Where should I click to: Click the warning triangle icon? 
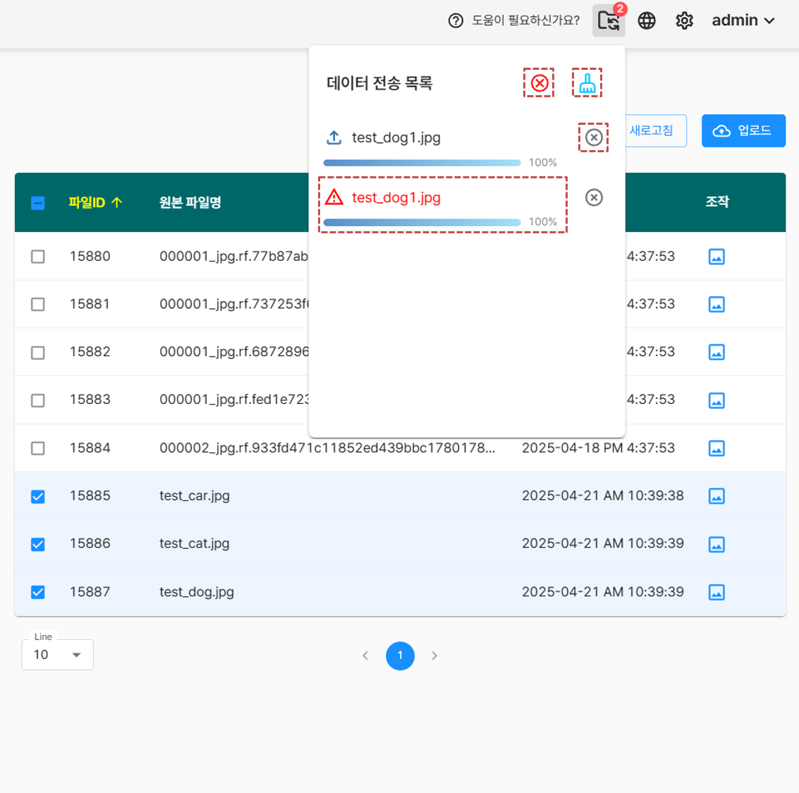click(x=334, y=197)
